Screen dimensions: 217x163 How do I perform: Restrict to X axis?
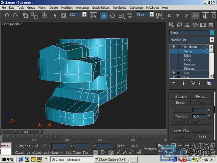click(169, 16)
